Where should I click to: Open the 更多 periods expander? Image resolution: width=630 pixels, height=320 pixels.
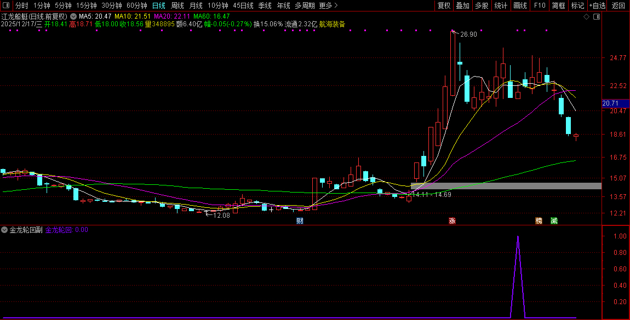coord(328,5)
